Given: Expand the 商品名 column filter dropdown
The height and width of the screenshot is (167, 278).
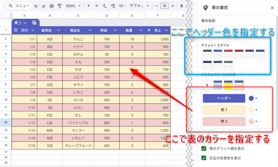Looking at the screenshot, I should pos(90,30).
